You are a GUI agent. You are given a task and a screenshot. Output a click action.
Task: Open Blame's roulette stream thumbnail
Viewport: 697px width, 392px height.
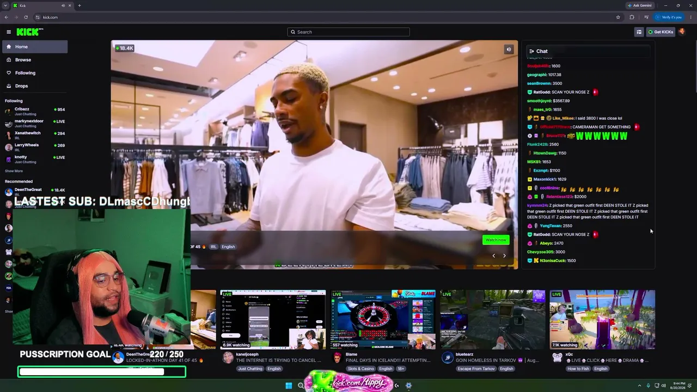[383, 320]
